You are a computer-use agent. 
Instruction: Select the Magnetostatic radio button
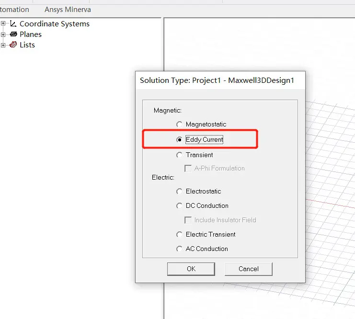pos(179,124)
